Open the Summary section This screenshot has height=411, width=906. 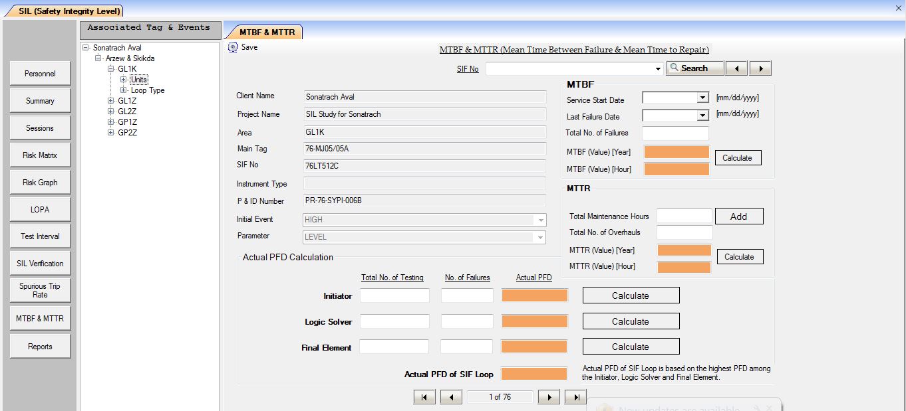point(40,101)
